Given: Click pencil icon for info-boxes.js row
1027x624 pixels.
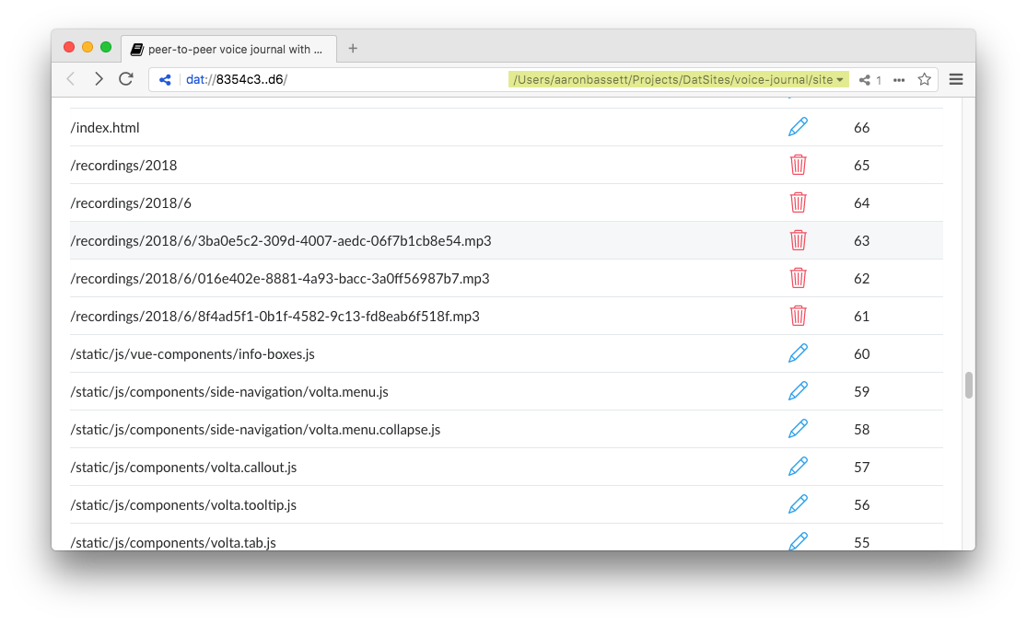Looking at the screenshot, I should [798, 353].
